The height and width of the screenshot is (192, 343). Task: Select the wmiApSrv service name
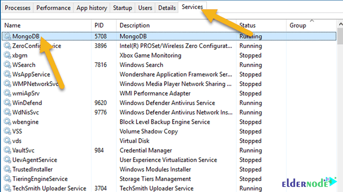pyautogui.click(x=26, y=93)
